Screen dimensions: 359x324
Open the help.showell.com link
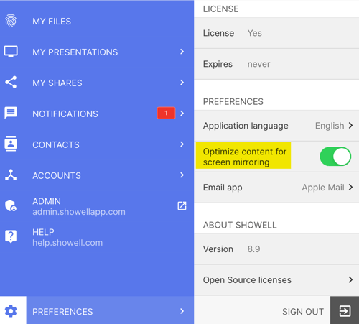click(67, 243)
